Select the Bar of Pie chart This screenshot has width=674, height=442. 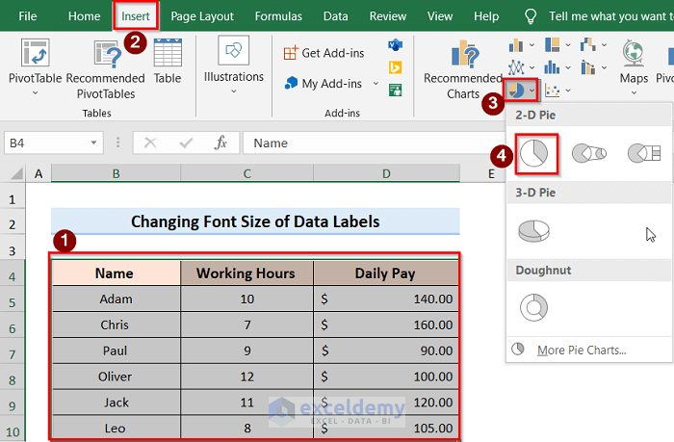click(x=642, y=153)
